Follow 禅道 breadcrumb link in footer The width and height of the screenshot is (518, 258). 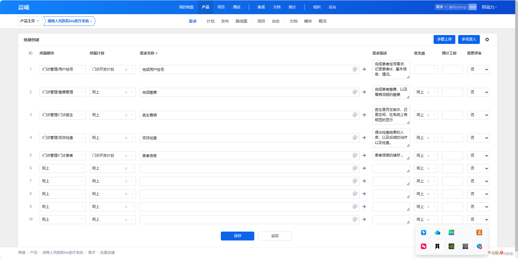[22, 252]
